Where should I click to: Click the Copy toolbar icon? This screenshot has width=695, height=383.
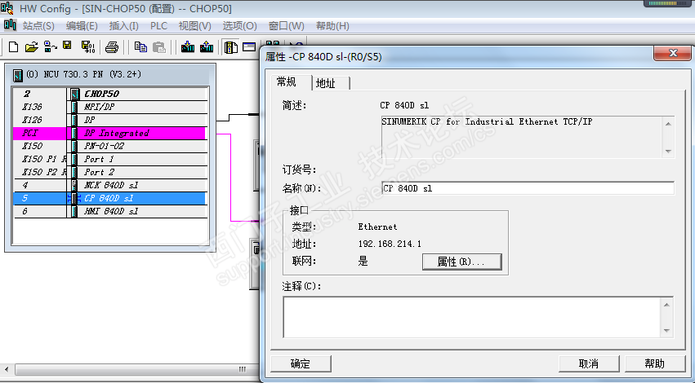coord(140,47)
